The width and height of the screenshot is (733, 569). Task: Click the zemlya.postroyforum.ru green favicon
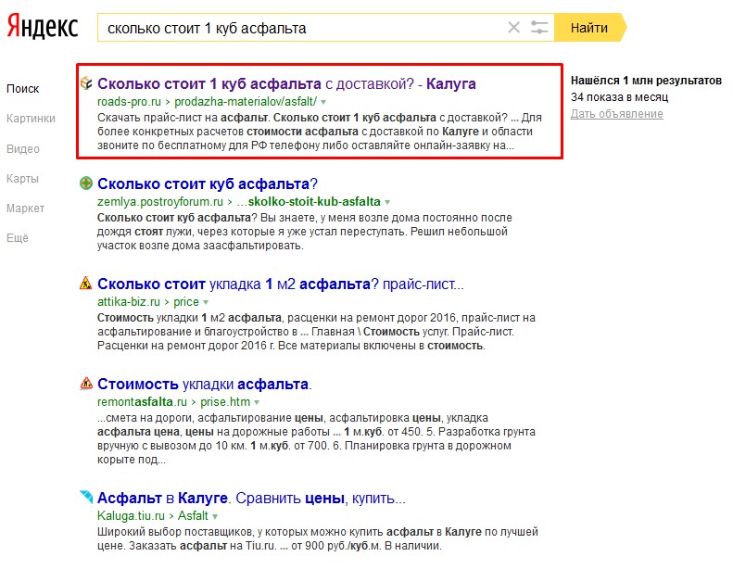point(86,183)
